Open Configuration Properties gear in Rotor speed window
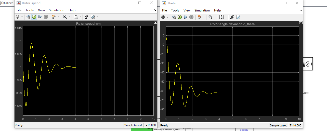 click(x=18, y=17)
